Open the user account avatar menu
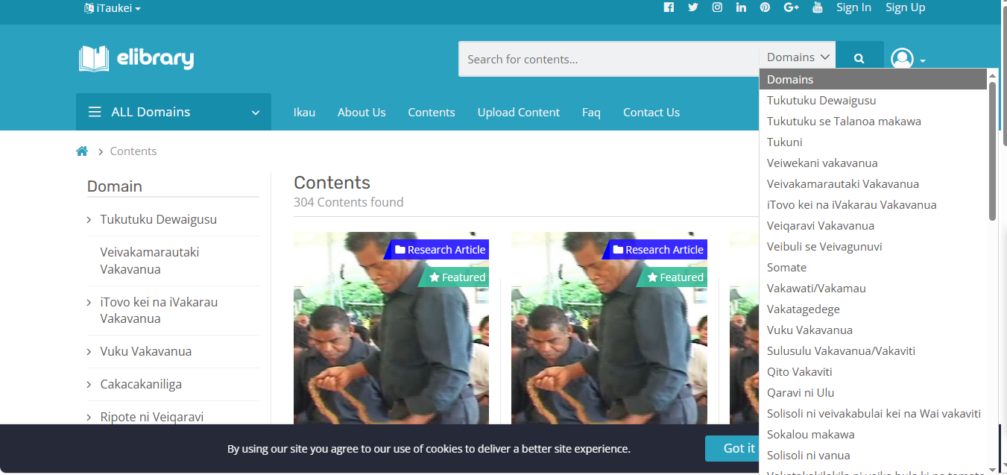The width and height of the screenshot is (1007, 475). [908, 59]
